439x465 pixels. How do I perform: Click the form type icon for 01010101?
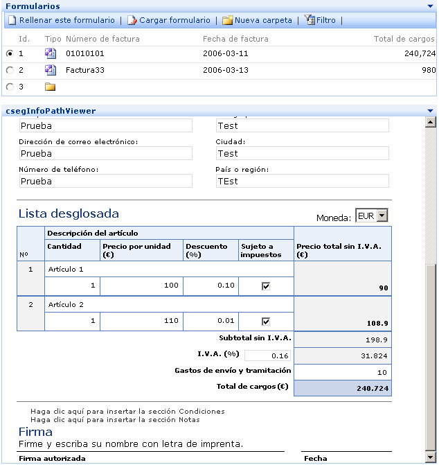coord(50,53)
